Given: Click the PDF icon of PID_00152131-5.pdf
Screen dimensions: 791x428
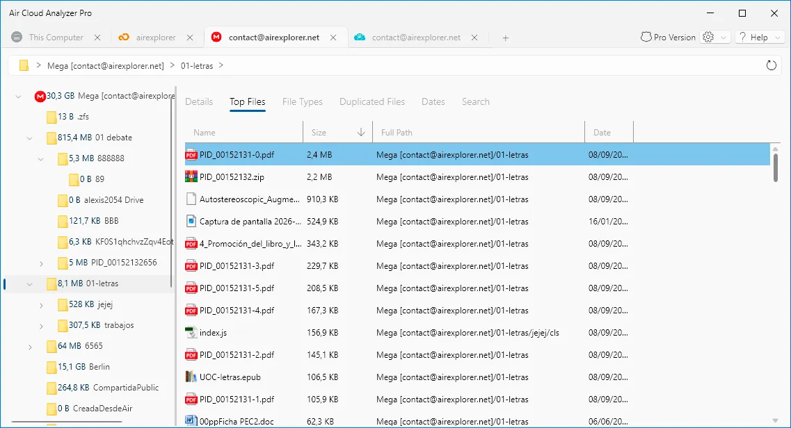Looking at the screenshot, I should (191, 288).
